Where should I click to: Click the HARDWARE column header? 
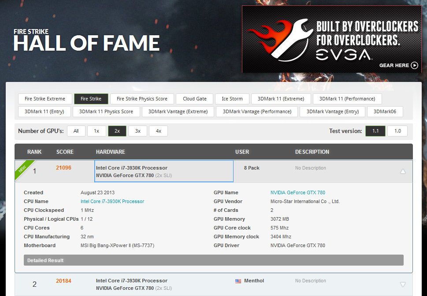(x=111, y=152)
